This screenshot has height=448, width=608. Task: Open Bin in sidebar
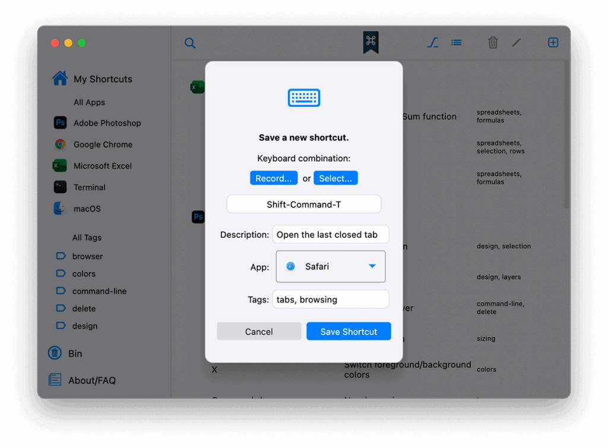[x=75, y=354]
